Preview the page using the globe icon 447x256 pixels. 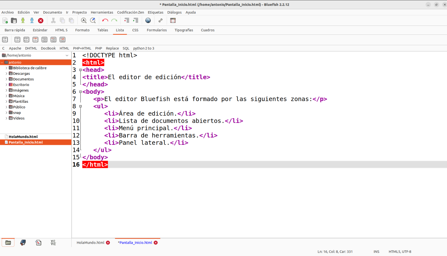click(148, 20)
